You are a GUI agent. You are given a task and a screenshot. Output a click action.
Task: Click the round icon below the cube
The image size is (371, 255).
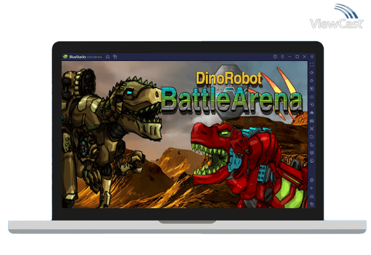[x=312, y=161]
